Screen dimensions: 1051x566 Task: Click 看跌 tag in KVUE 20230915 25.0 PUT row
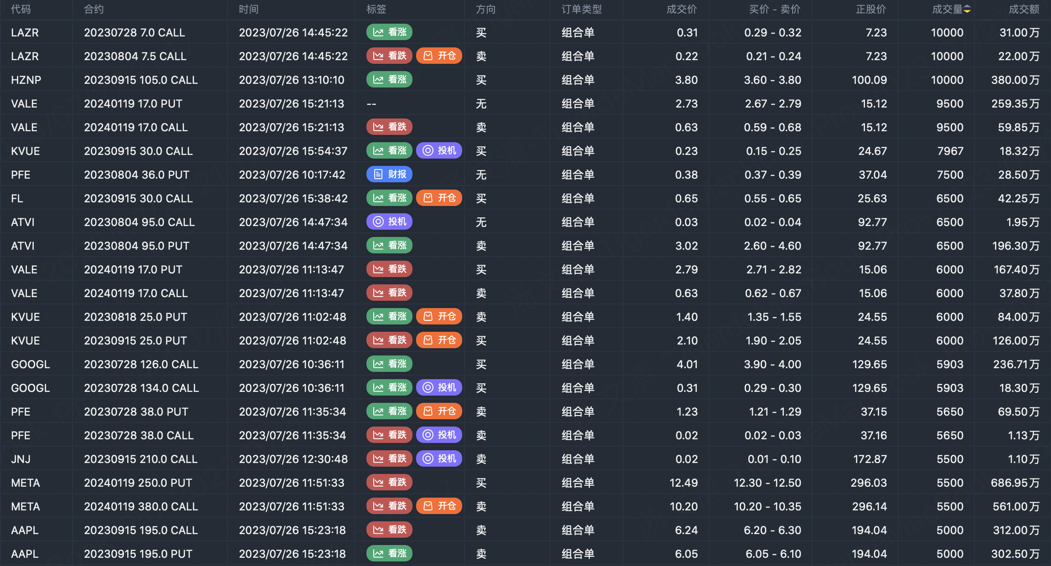tap(389, 340)
